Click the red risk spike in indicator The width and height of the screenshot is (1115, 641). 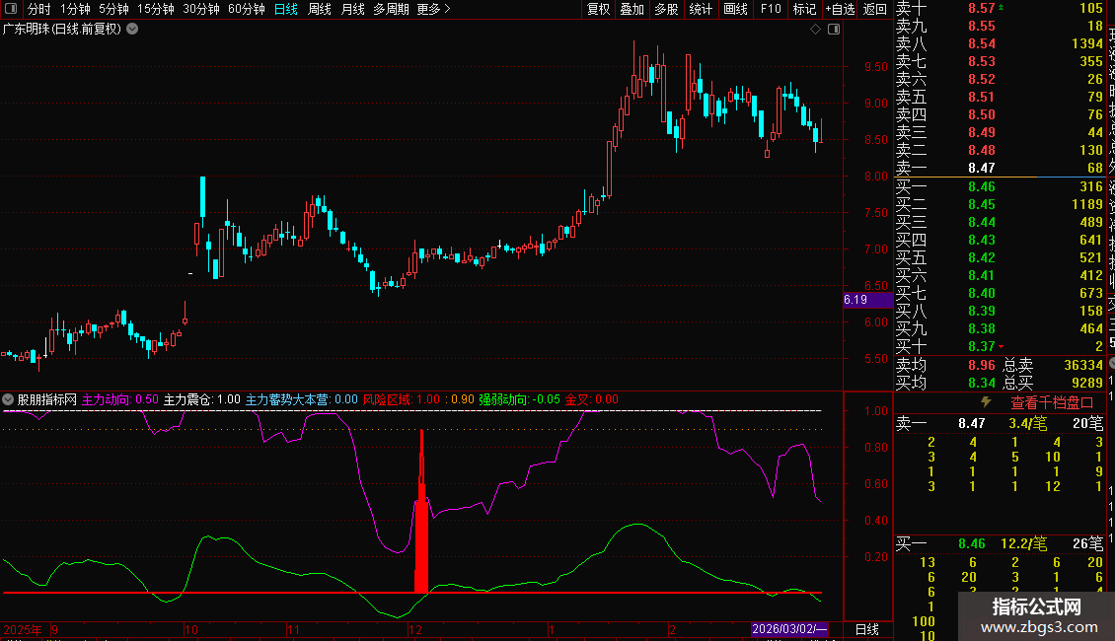(421, 512)
